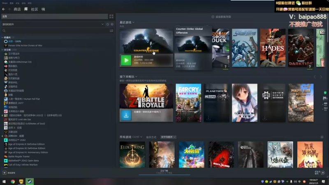Click the green shield icon at right edge
Screen dimensions: 329x185
[325, 92]
